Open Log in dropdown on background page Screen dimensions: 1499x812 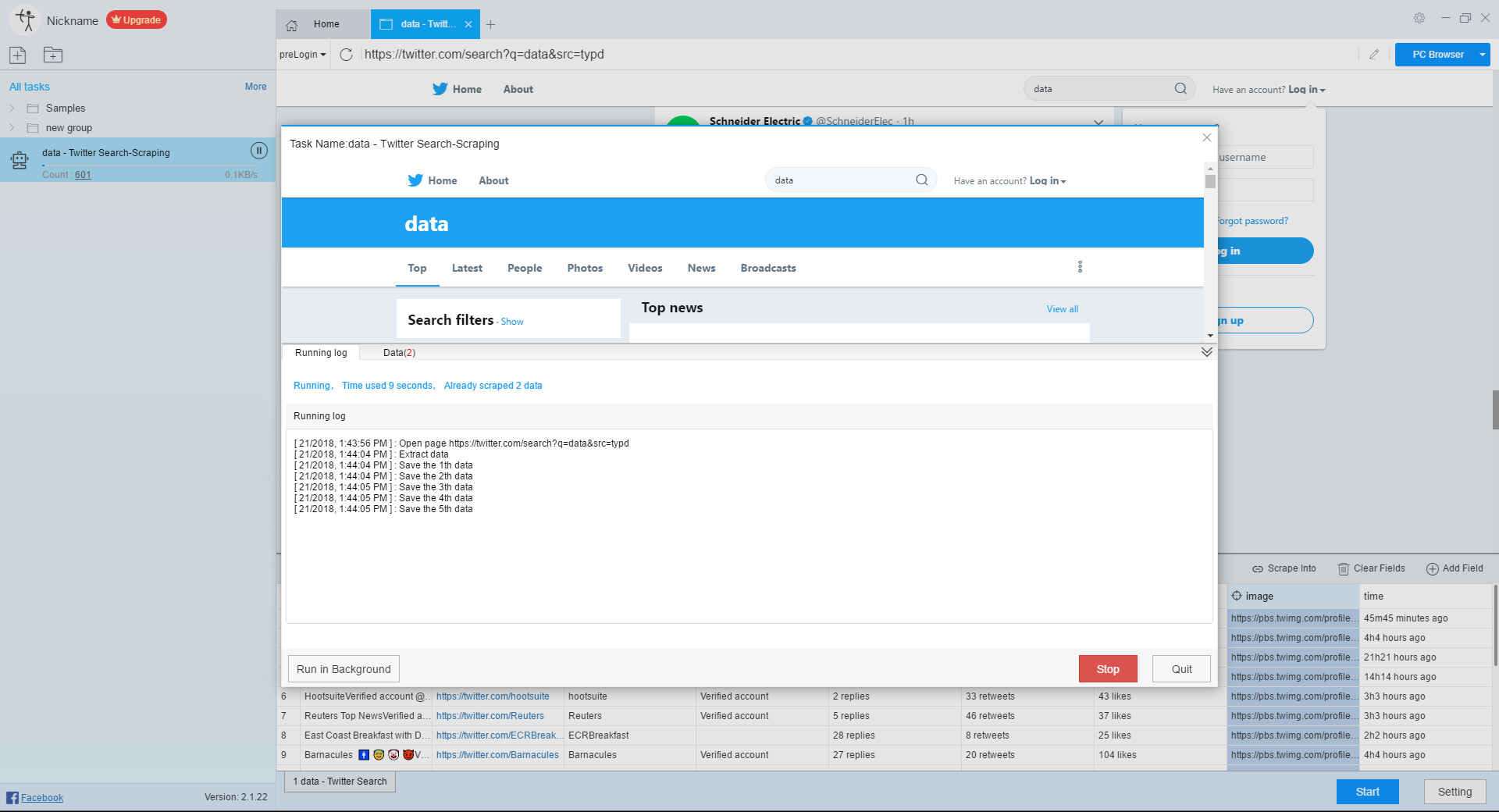pyautogui.click(x=1307, y=90)
